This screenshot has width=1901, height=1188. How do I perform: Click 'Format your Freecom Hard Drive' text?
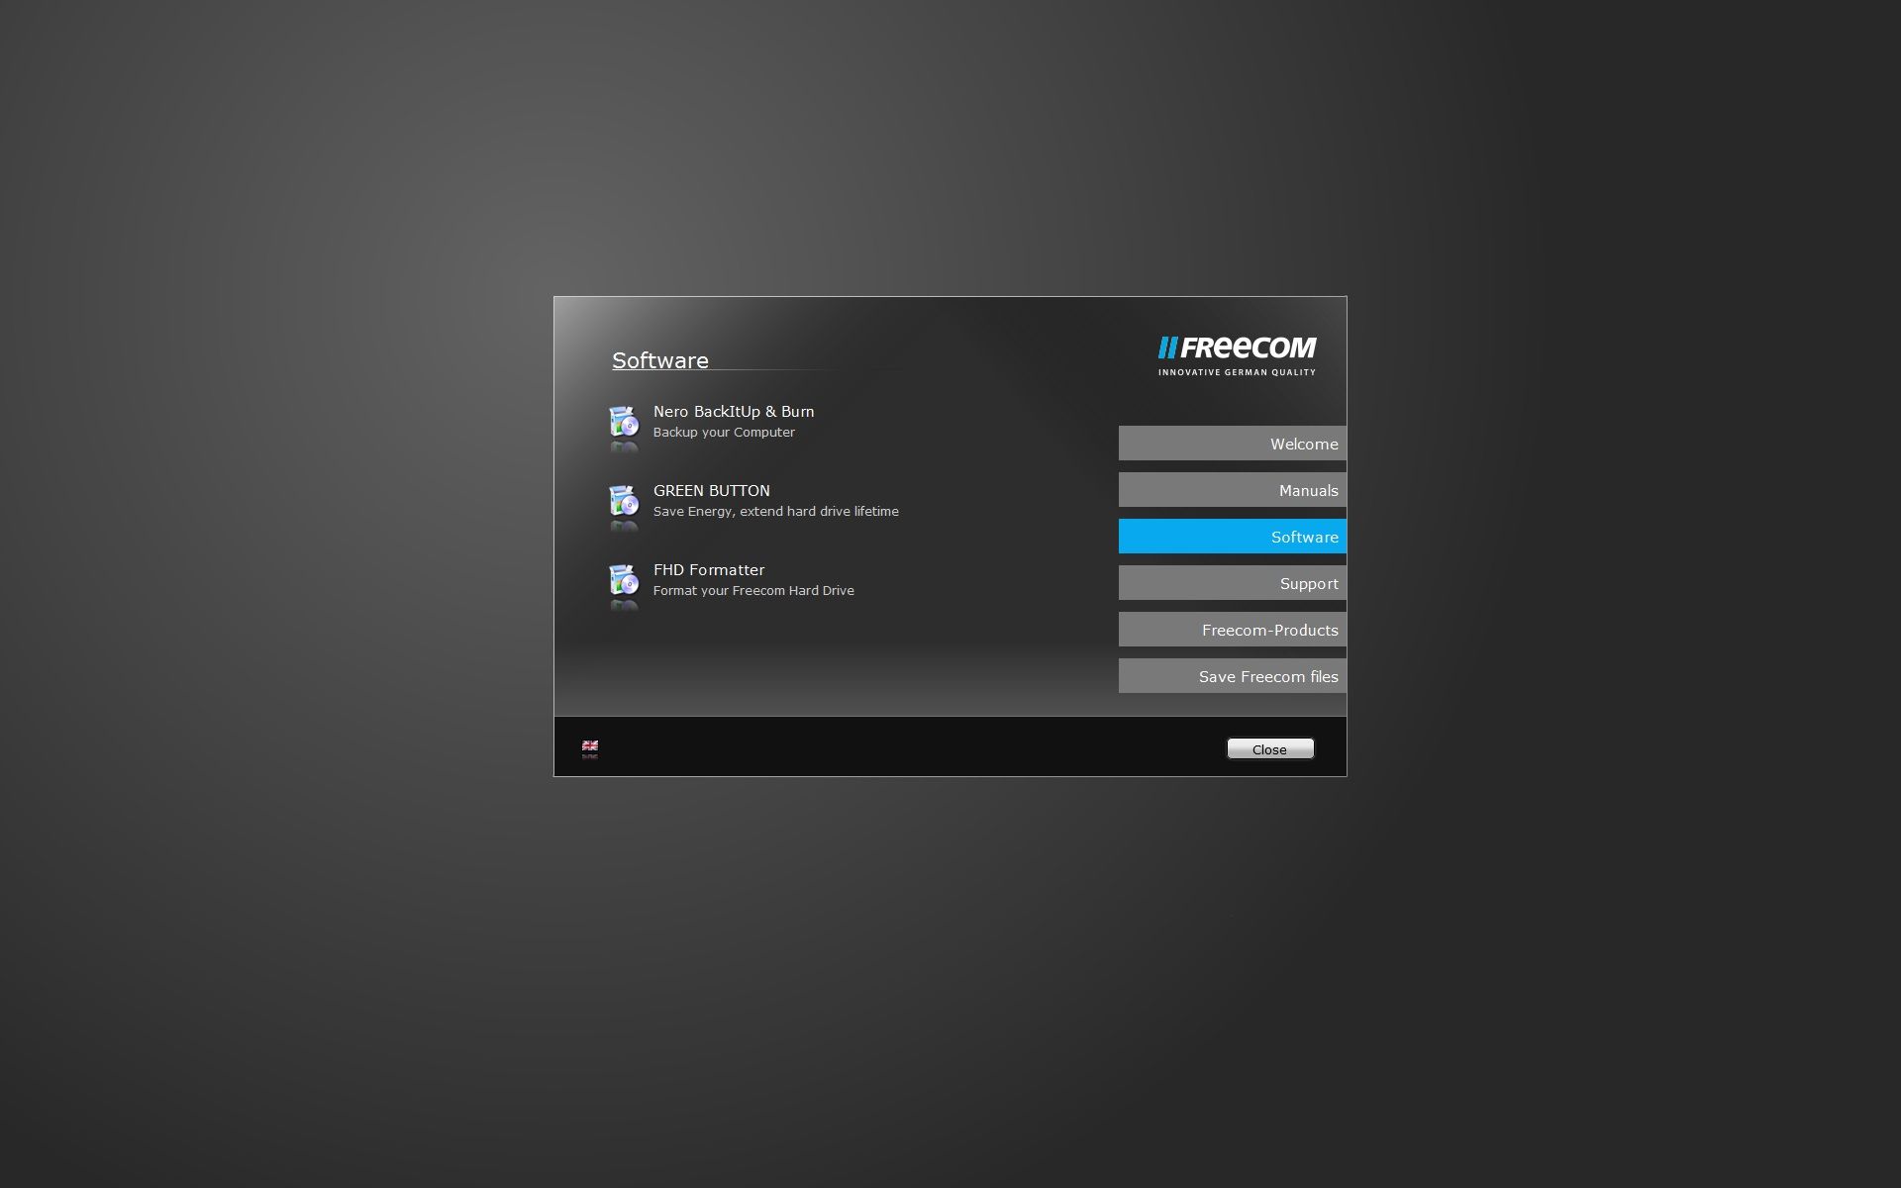[753, 591]
